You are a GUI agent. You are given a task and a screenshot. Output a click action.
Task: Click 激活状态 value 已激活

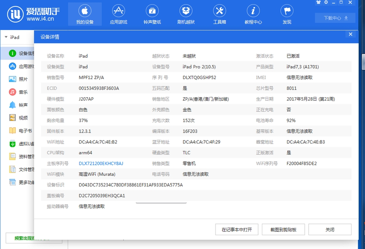[x=293, y=56]
